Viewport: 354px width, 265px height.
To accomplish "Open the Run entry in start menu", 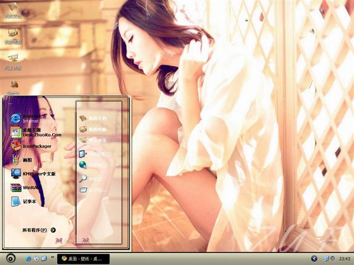I will [92, 190].
